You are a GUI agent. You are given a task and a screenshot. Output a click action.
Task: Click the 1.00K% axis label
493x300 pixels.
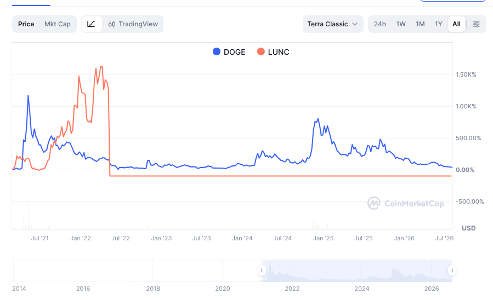(466, 106)
